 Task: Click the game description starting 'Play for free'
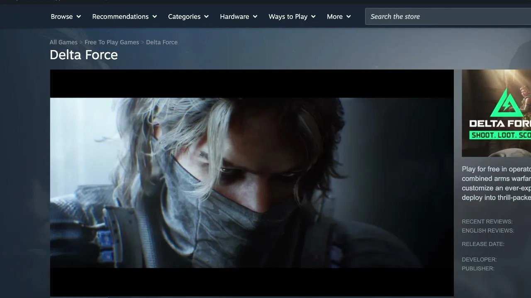pos(496,183)
